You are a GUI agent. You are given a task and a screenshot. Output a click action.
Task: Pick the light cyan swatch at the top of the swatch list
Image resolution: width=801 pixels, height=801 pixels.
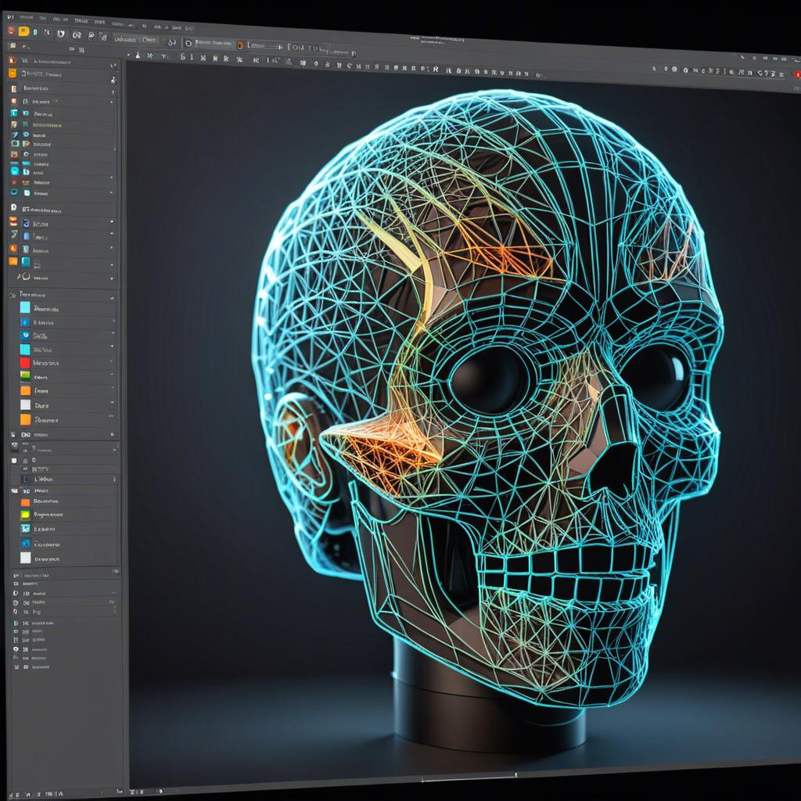[x=25, y=307]
